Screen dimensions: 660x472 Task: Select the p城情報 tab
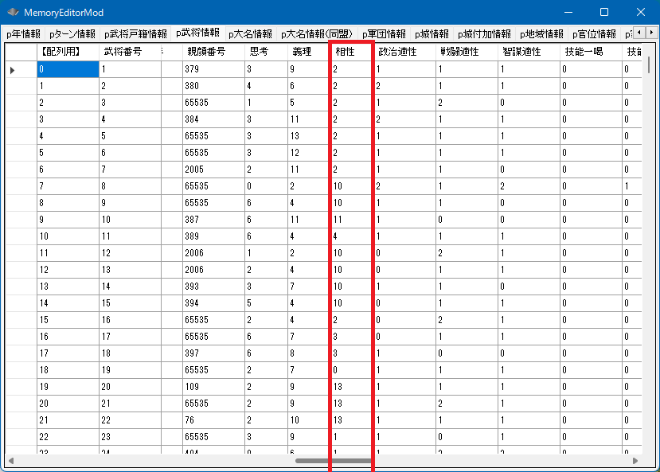click(431, 34)
